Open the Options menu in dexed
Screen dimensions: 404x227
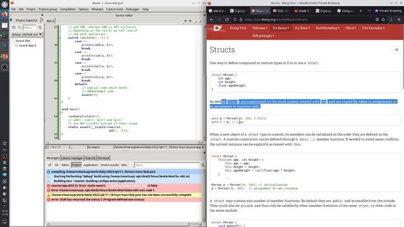point(83,9)
